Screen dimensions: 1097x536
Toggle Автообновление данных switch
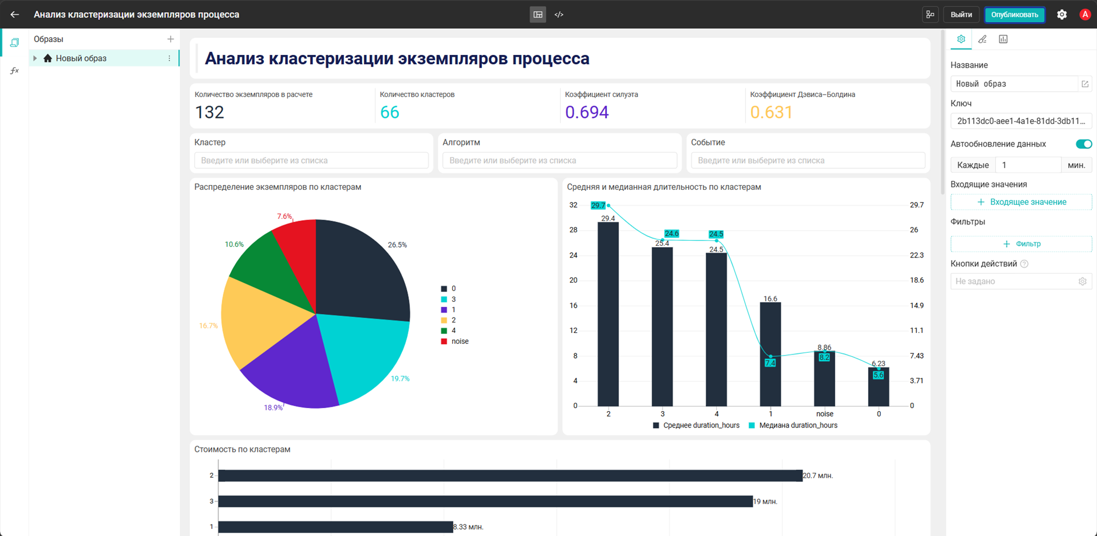click(1084, 144)
